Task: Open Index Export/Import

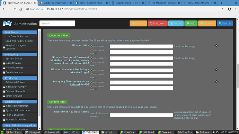Action: 17,87
